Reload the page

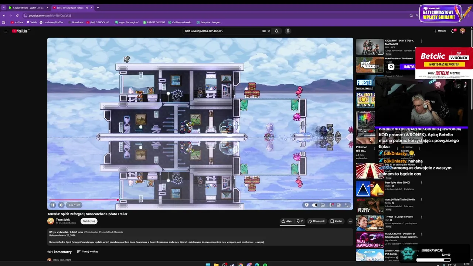tap(17, 16)
